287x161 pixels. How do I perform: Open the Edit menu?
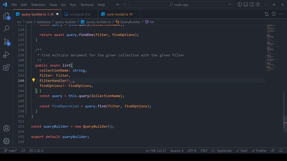pyautogui.click(x=24, y=5)
